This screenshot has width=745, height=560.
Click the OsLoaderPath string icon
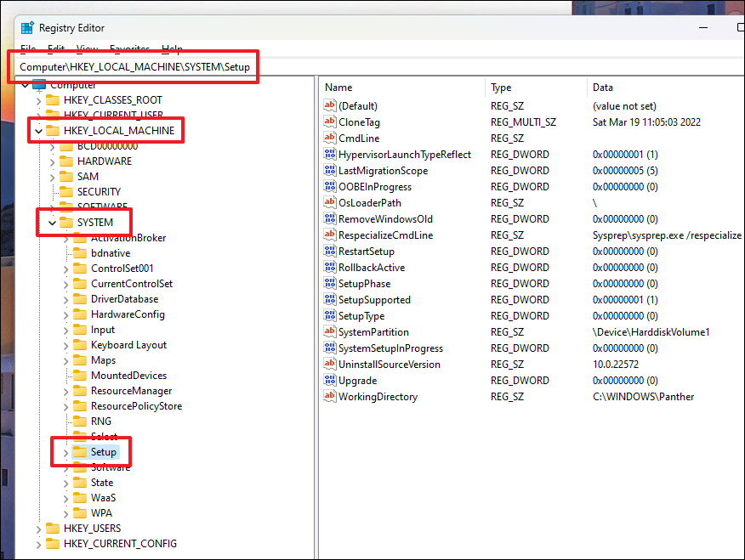coord(330,202)
